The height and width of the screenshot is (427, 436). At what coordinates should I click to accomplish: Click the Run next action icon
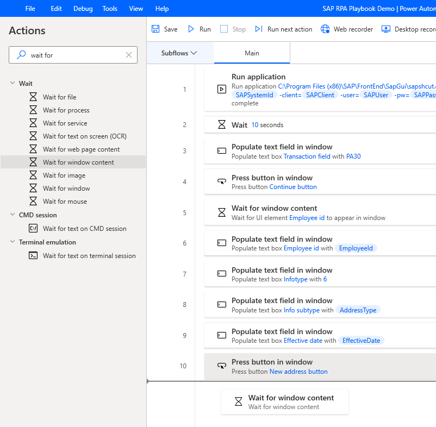pyautogui.click(x=259, y=29)
